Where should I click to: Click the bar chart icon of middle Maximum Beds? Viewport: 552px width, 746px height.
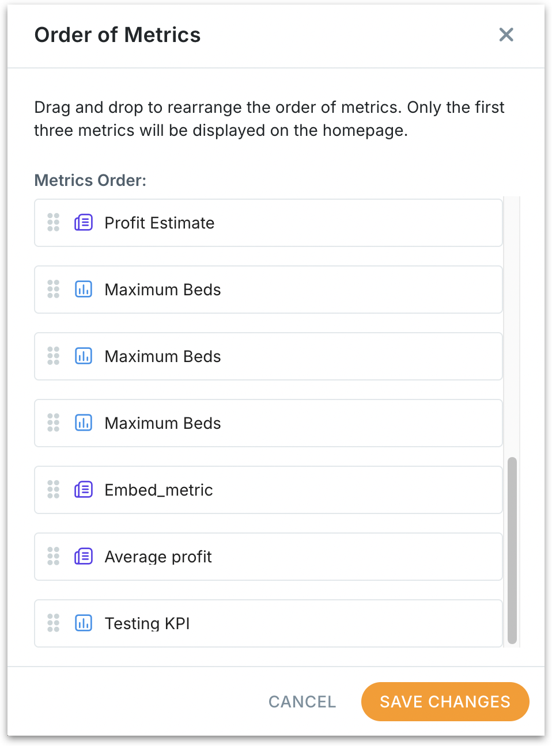[84, 356]
